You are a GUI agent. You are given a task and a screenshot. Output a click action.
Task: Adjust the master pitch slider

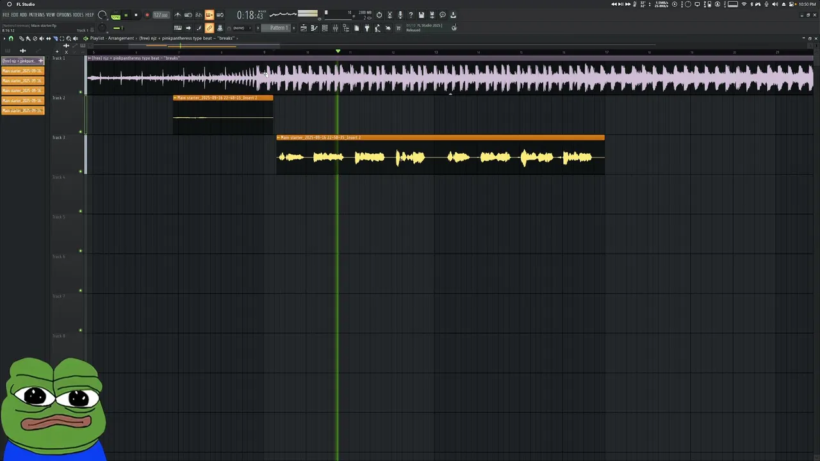[102, 28]
